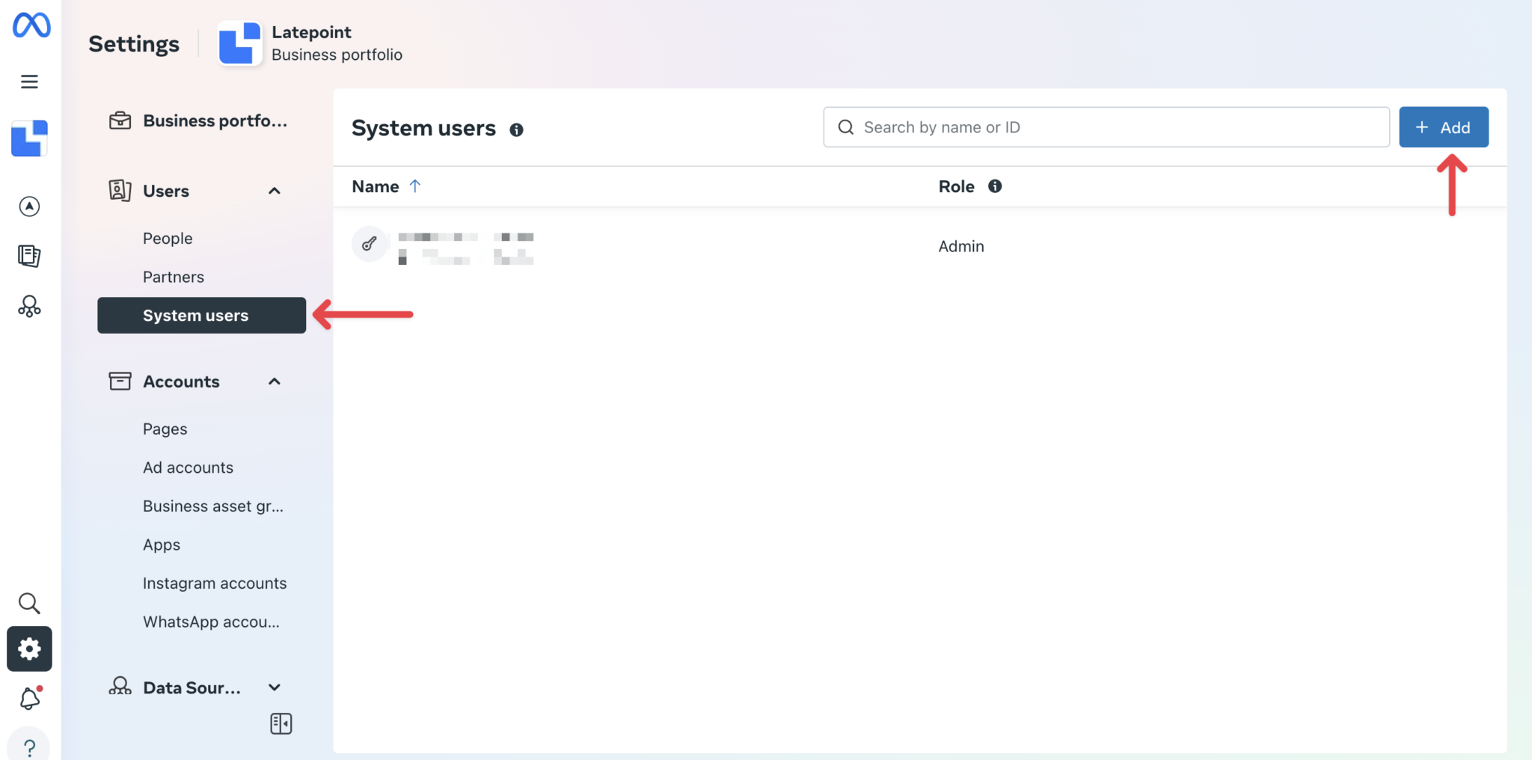Sort by the Name column arrow
1532x760 pixels.
coord(416,186)
